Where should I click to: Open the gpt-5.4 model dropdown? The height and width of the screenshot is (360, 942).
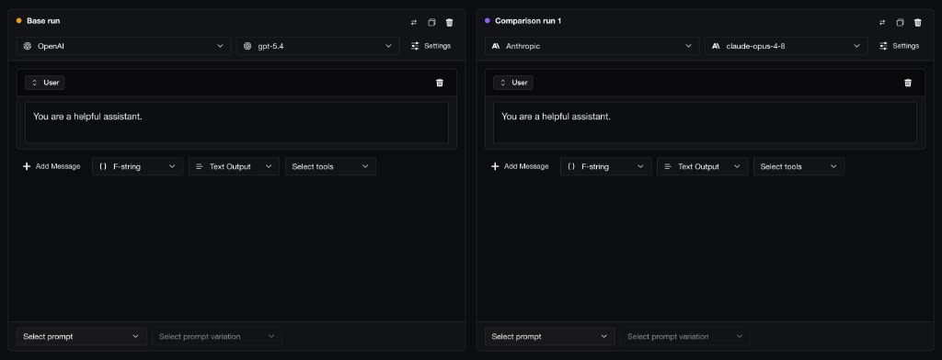pyautogui.click(x=317, y=46)
